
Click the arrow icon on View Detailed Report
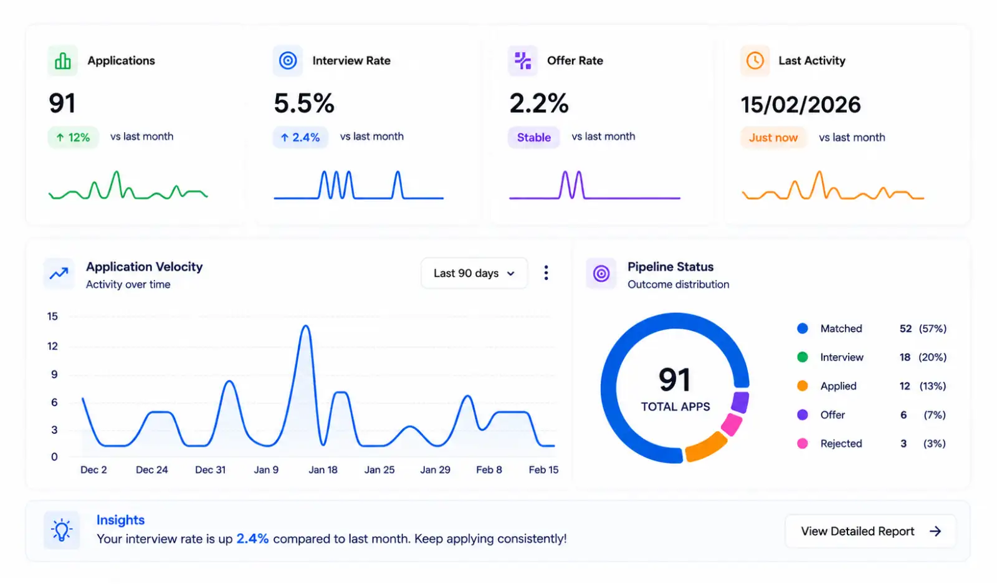click(935, 531)
